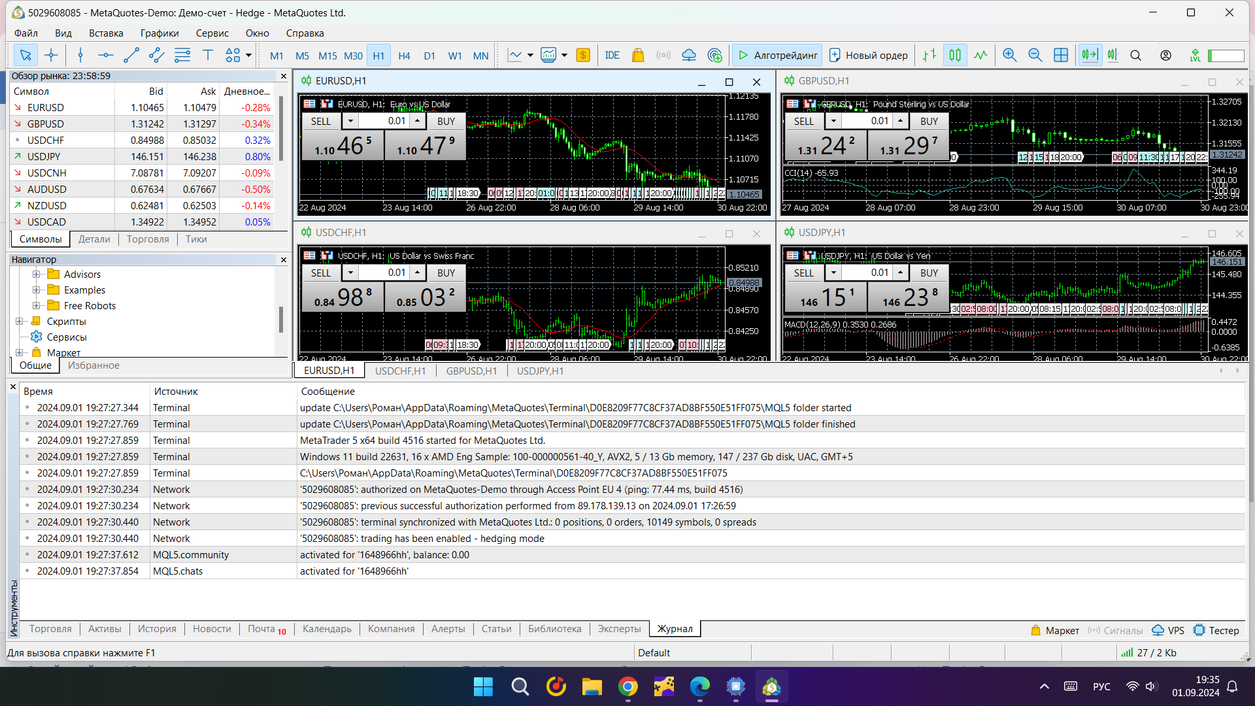Open USDJPY volume dropdown arrow
This screenshot has height=706, width=1255.
[833, 273]
